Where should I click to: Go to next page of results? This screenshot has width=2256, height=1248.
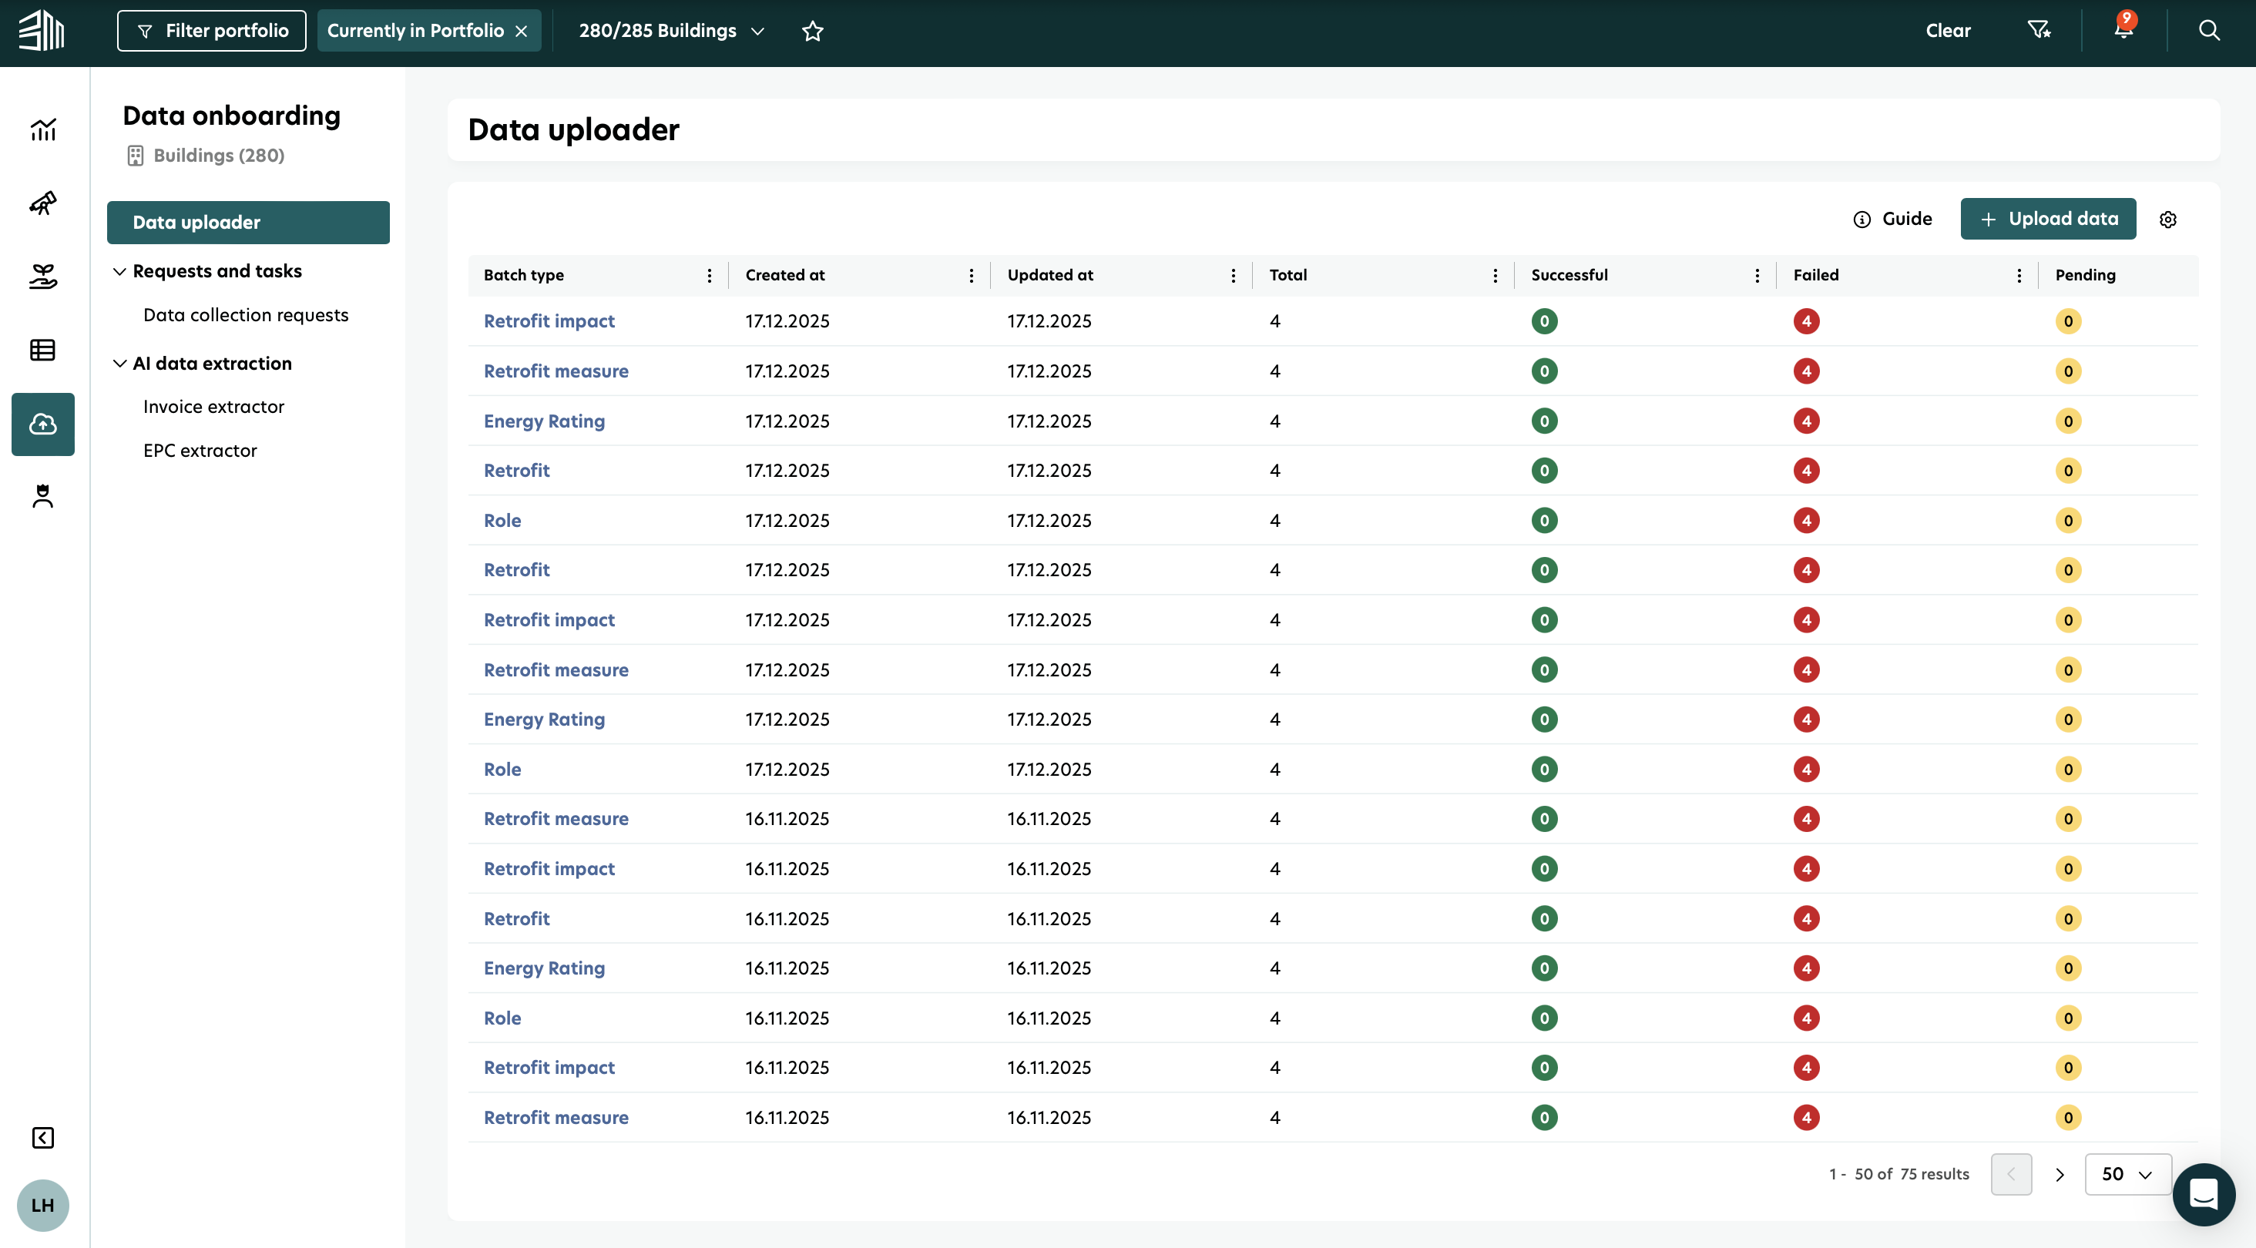tap(2059, 1175)
